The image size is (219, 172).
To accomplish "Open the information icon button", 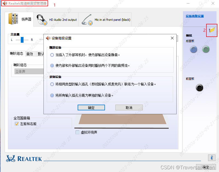I will tap(212, 158).
